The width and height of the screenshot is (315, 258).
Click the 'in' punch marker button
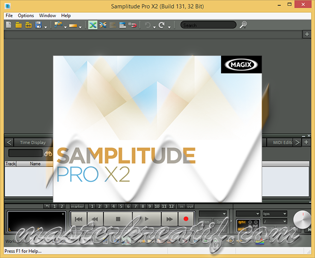181,206
